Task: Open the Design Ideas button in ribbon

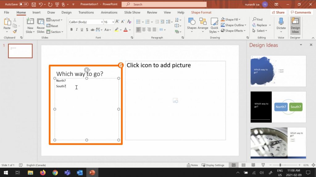Action: point(295,25)
